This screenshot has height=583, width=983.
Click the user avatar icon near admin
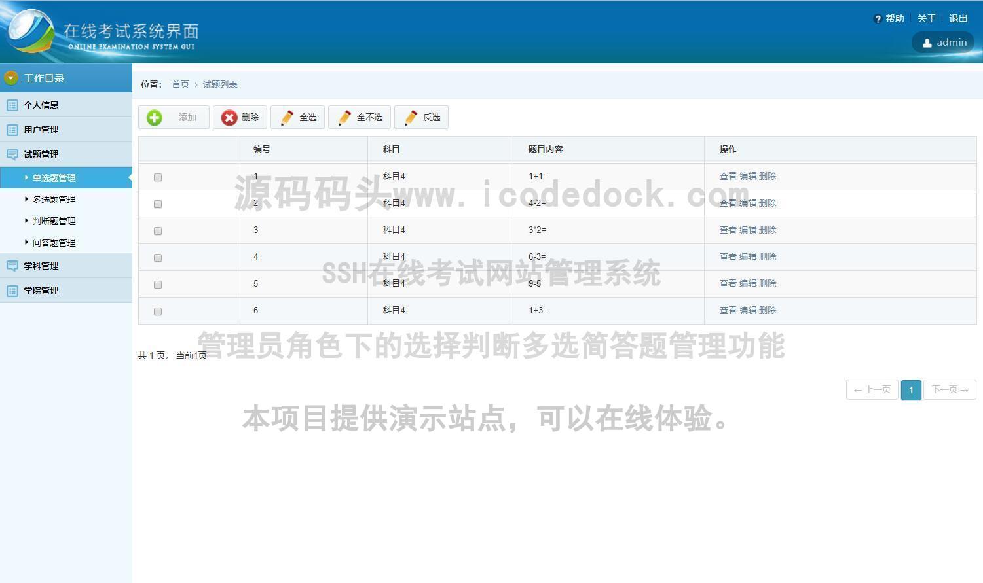pos(927,43)
